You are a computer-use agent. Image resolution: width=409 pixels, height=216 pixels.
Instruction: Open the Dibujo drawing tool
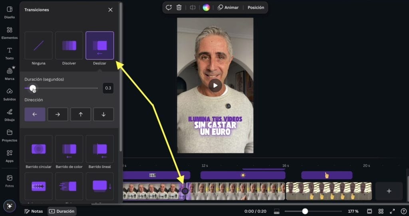(10, 114)
